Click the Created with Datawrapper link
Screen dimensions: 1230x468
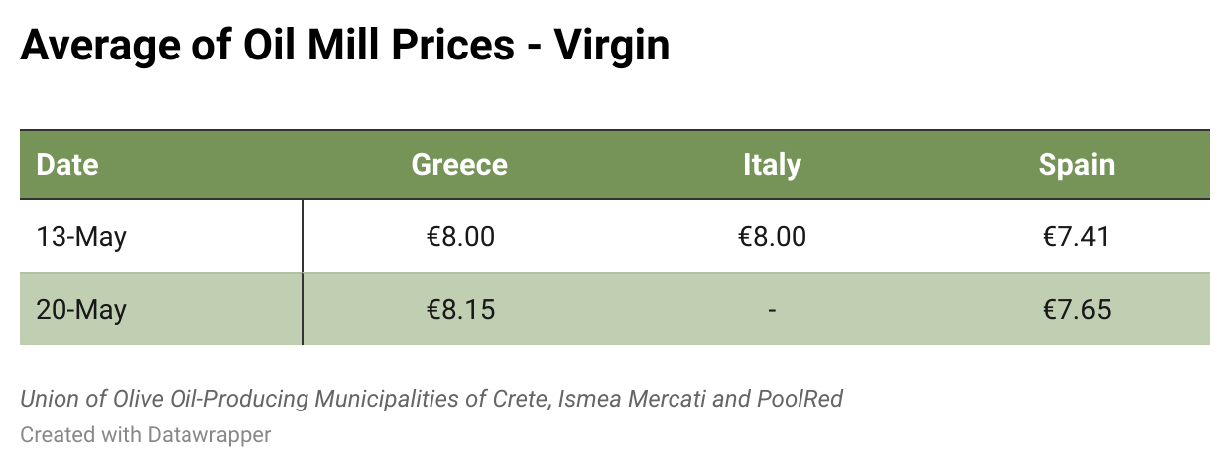point(145,434)
